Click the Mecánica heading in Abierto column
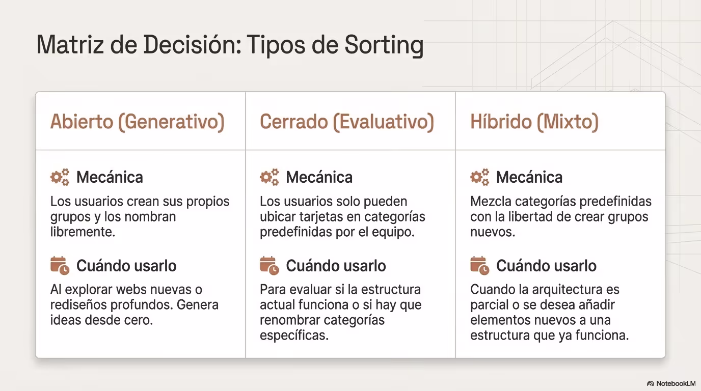This screenshot has height=391, width=701. point(110,177)
